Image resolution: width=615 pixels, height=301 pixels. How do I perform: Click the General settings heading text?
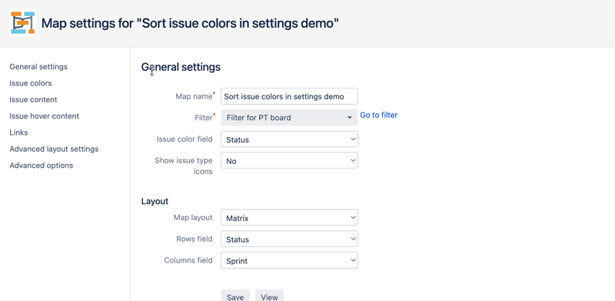coord(181,67)
